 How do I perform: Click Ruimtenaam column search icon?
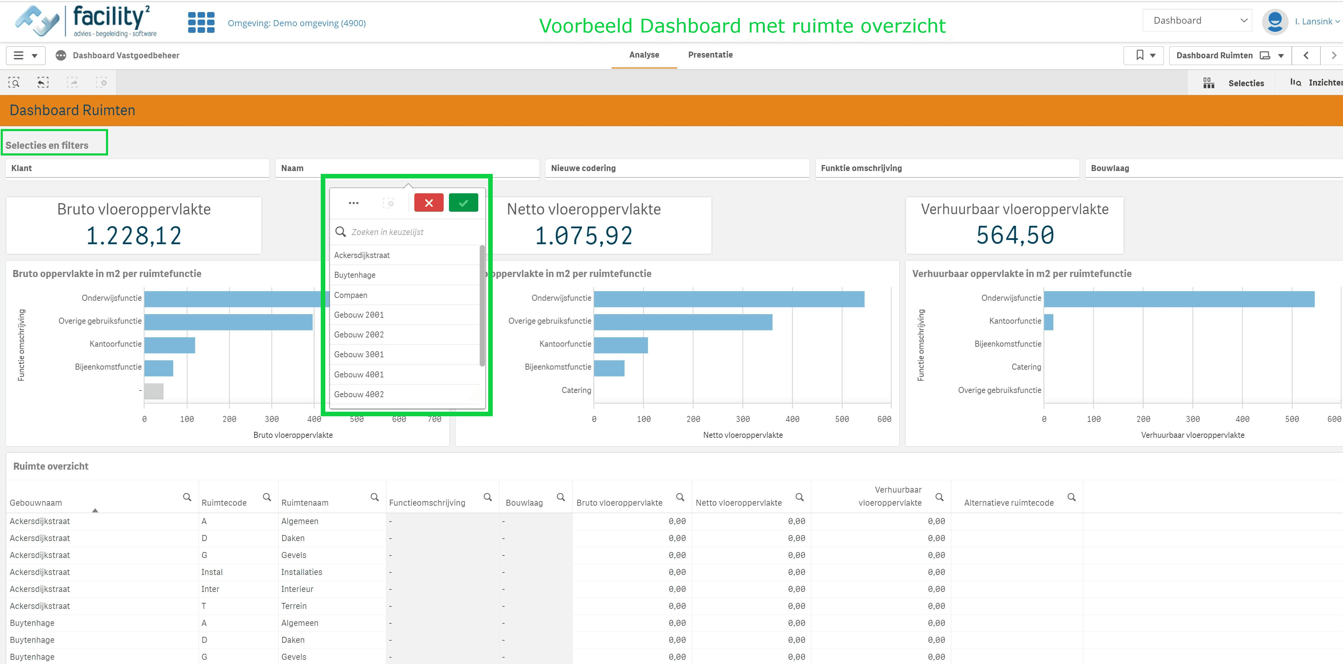[374, 497]
